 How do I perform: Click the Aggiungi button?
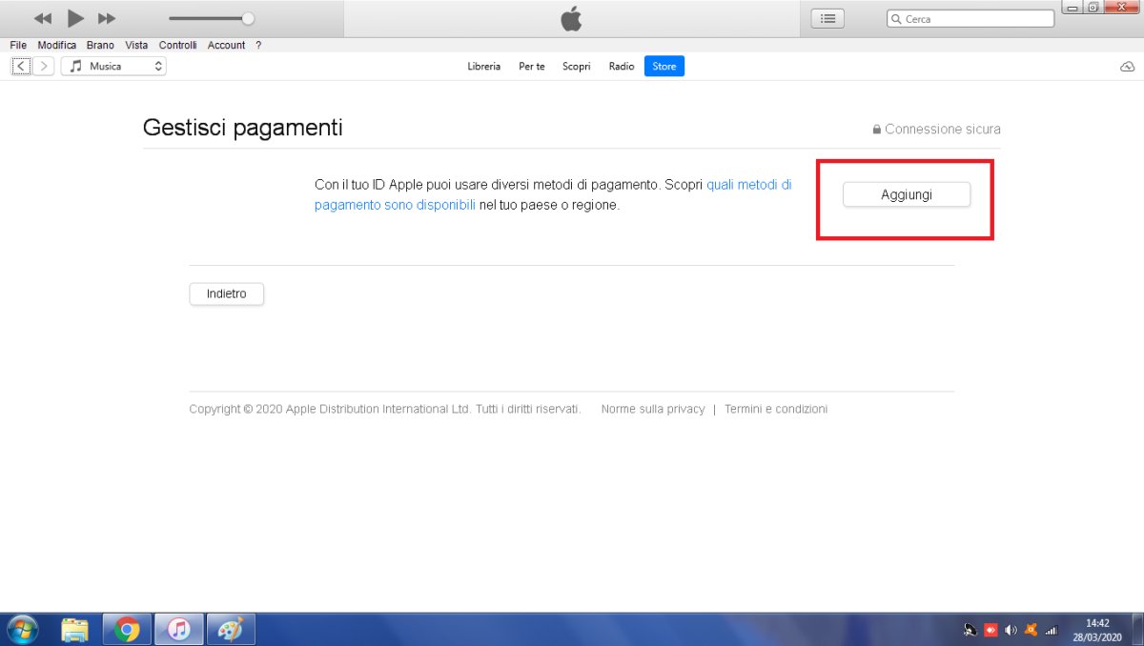pos(907,194)
